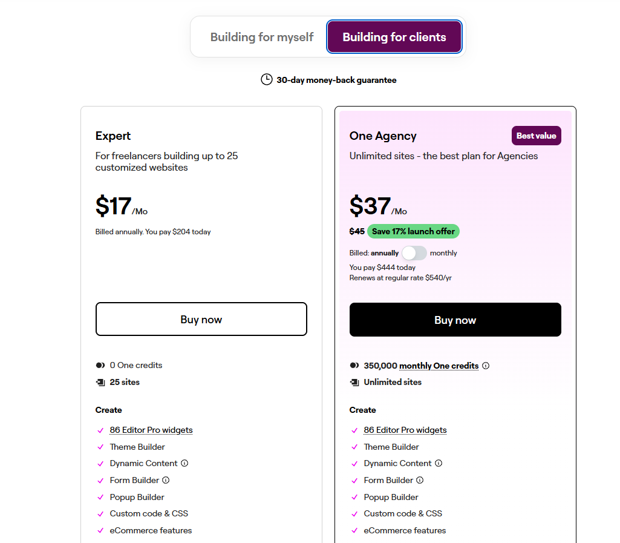This screenshot has width=620, height=543.
Task: Click the clock icon by money-back guarantee
Action: point(266,79)
